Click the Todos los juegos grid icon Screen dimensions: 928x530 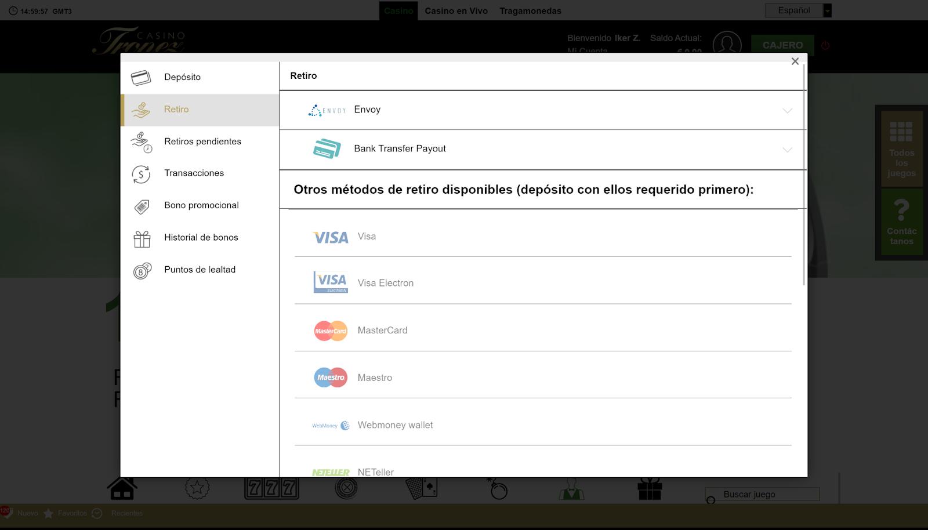click(x=901, y=132)
